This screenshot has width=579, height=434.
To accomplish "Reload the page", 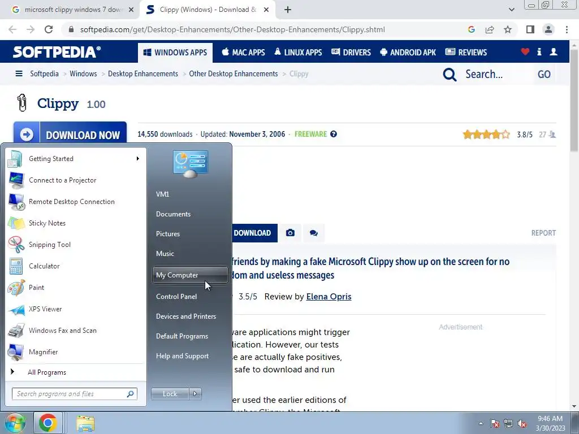I will pyautogui.click(x=49, y=29).
